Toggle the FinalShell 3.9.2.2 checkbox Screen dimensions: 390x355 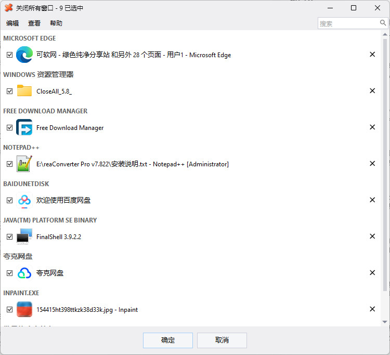(9, 236)
